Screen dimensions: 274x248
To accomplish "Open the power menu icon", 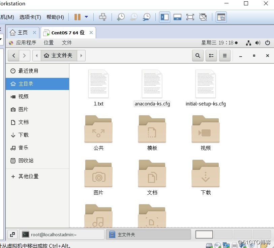I will 268,43.
